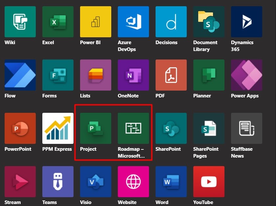Choose the Project app tile
276x206 pixels.
point(96,128)
